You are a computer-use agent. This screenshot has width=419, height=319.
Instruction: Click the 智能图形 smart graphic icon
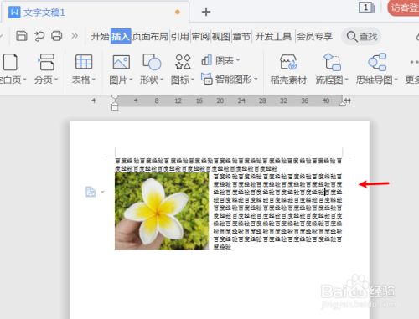pos(207,79)
